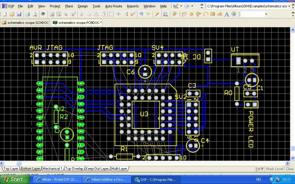The width and height of the screenshot is (295, 184).
Task: Click the Mask Level button
Action: pyautogui.click(x=274, y=169)
